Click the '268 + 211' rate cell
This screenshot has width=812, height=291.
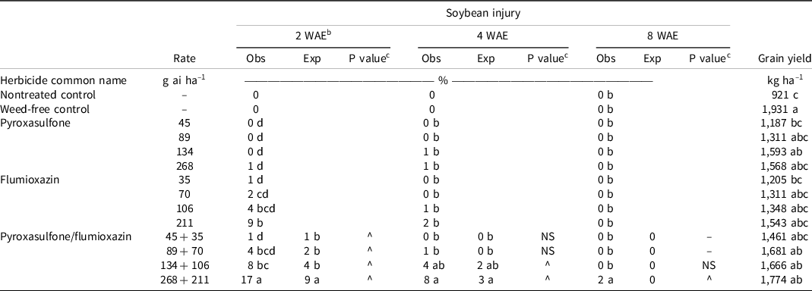pyautogui.click(x=185, y=280)
